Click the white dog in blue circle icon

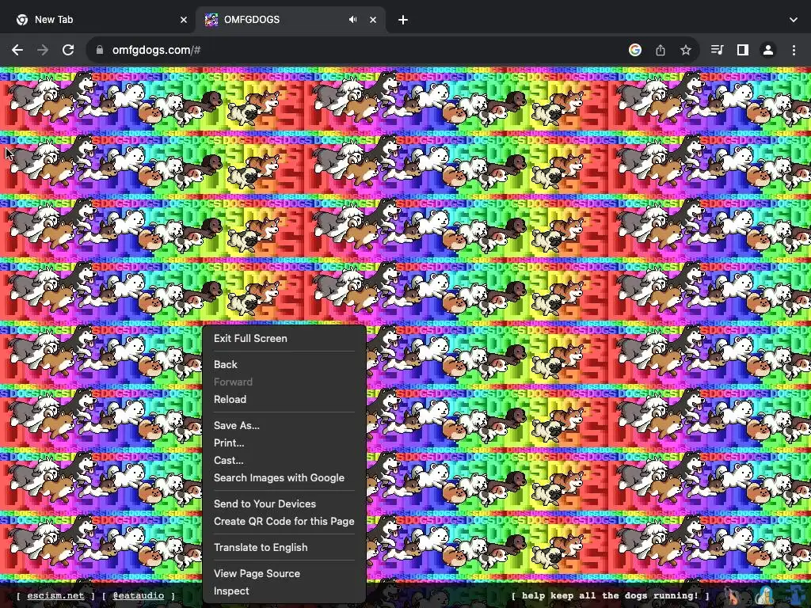pyautogui.click(x=766, y=596)
